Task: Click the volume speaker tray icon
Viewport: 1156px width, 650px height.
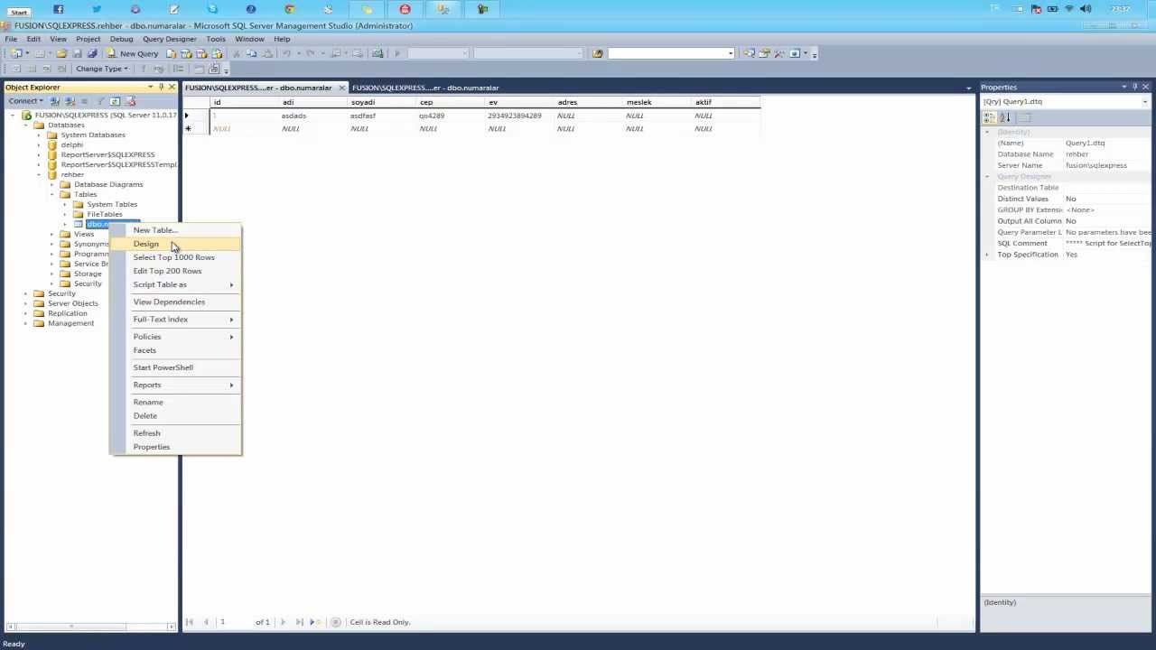Action: tap(1085, 9)
